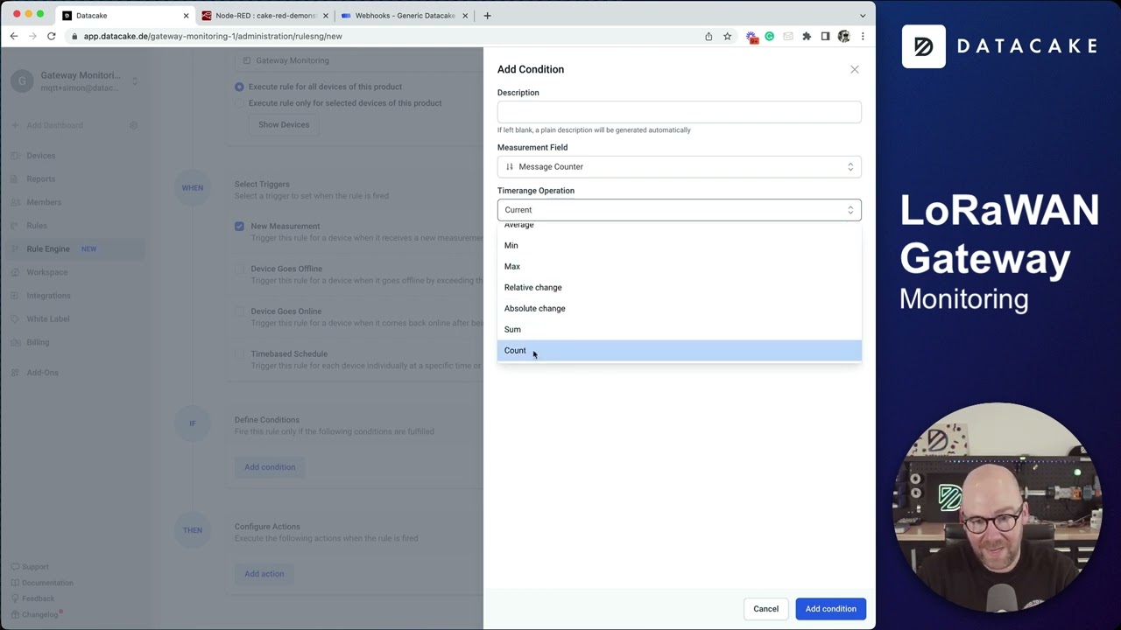Click Add condition button in background page

(270, 467)
